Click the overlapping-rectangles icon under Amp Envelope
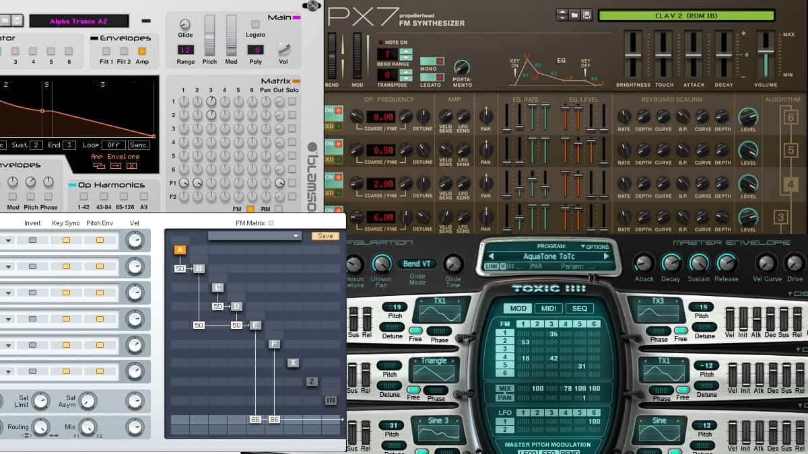Viewport: 808px width, 454px height. [99, 165]
